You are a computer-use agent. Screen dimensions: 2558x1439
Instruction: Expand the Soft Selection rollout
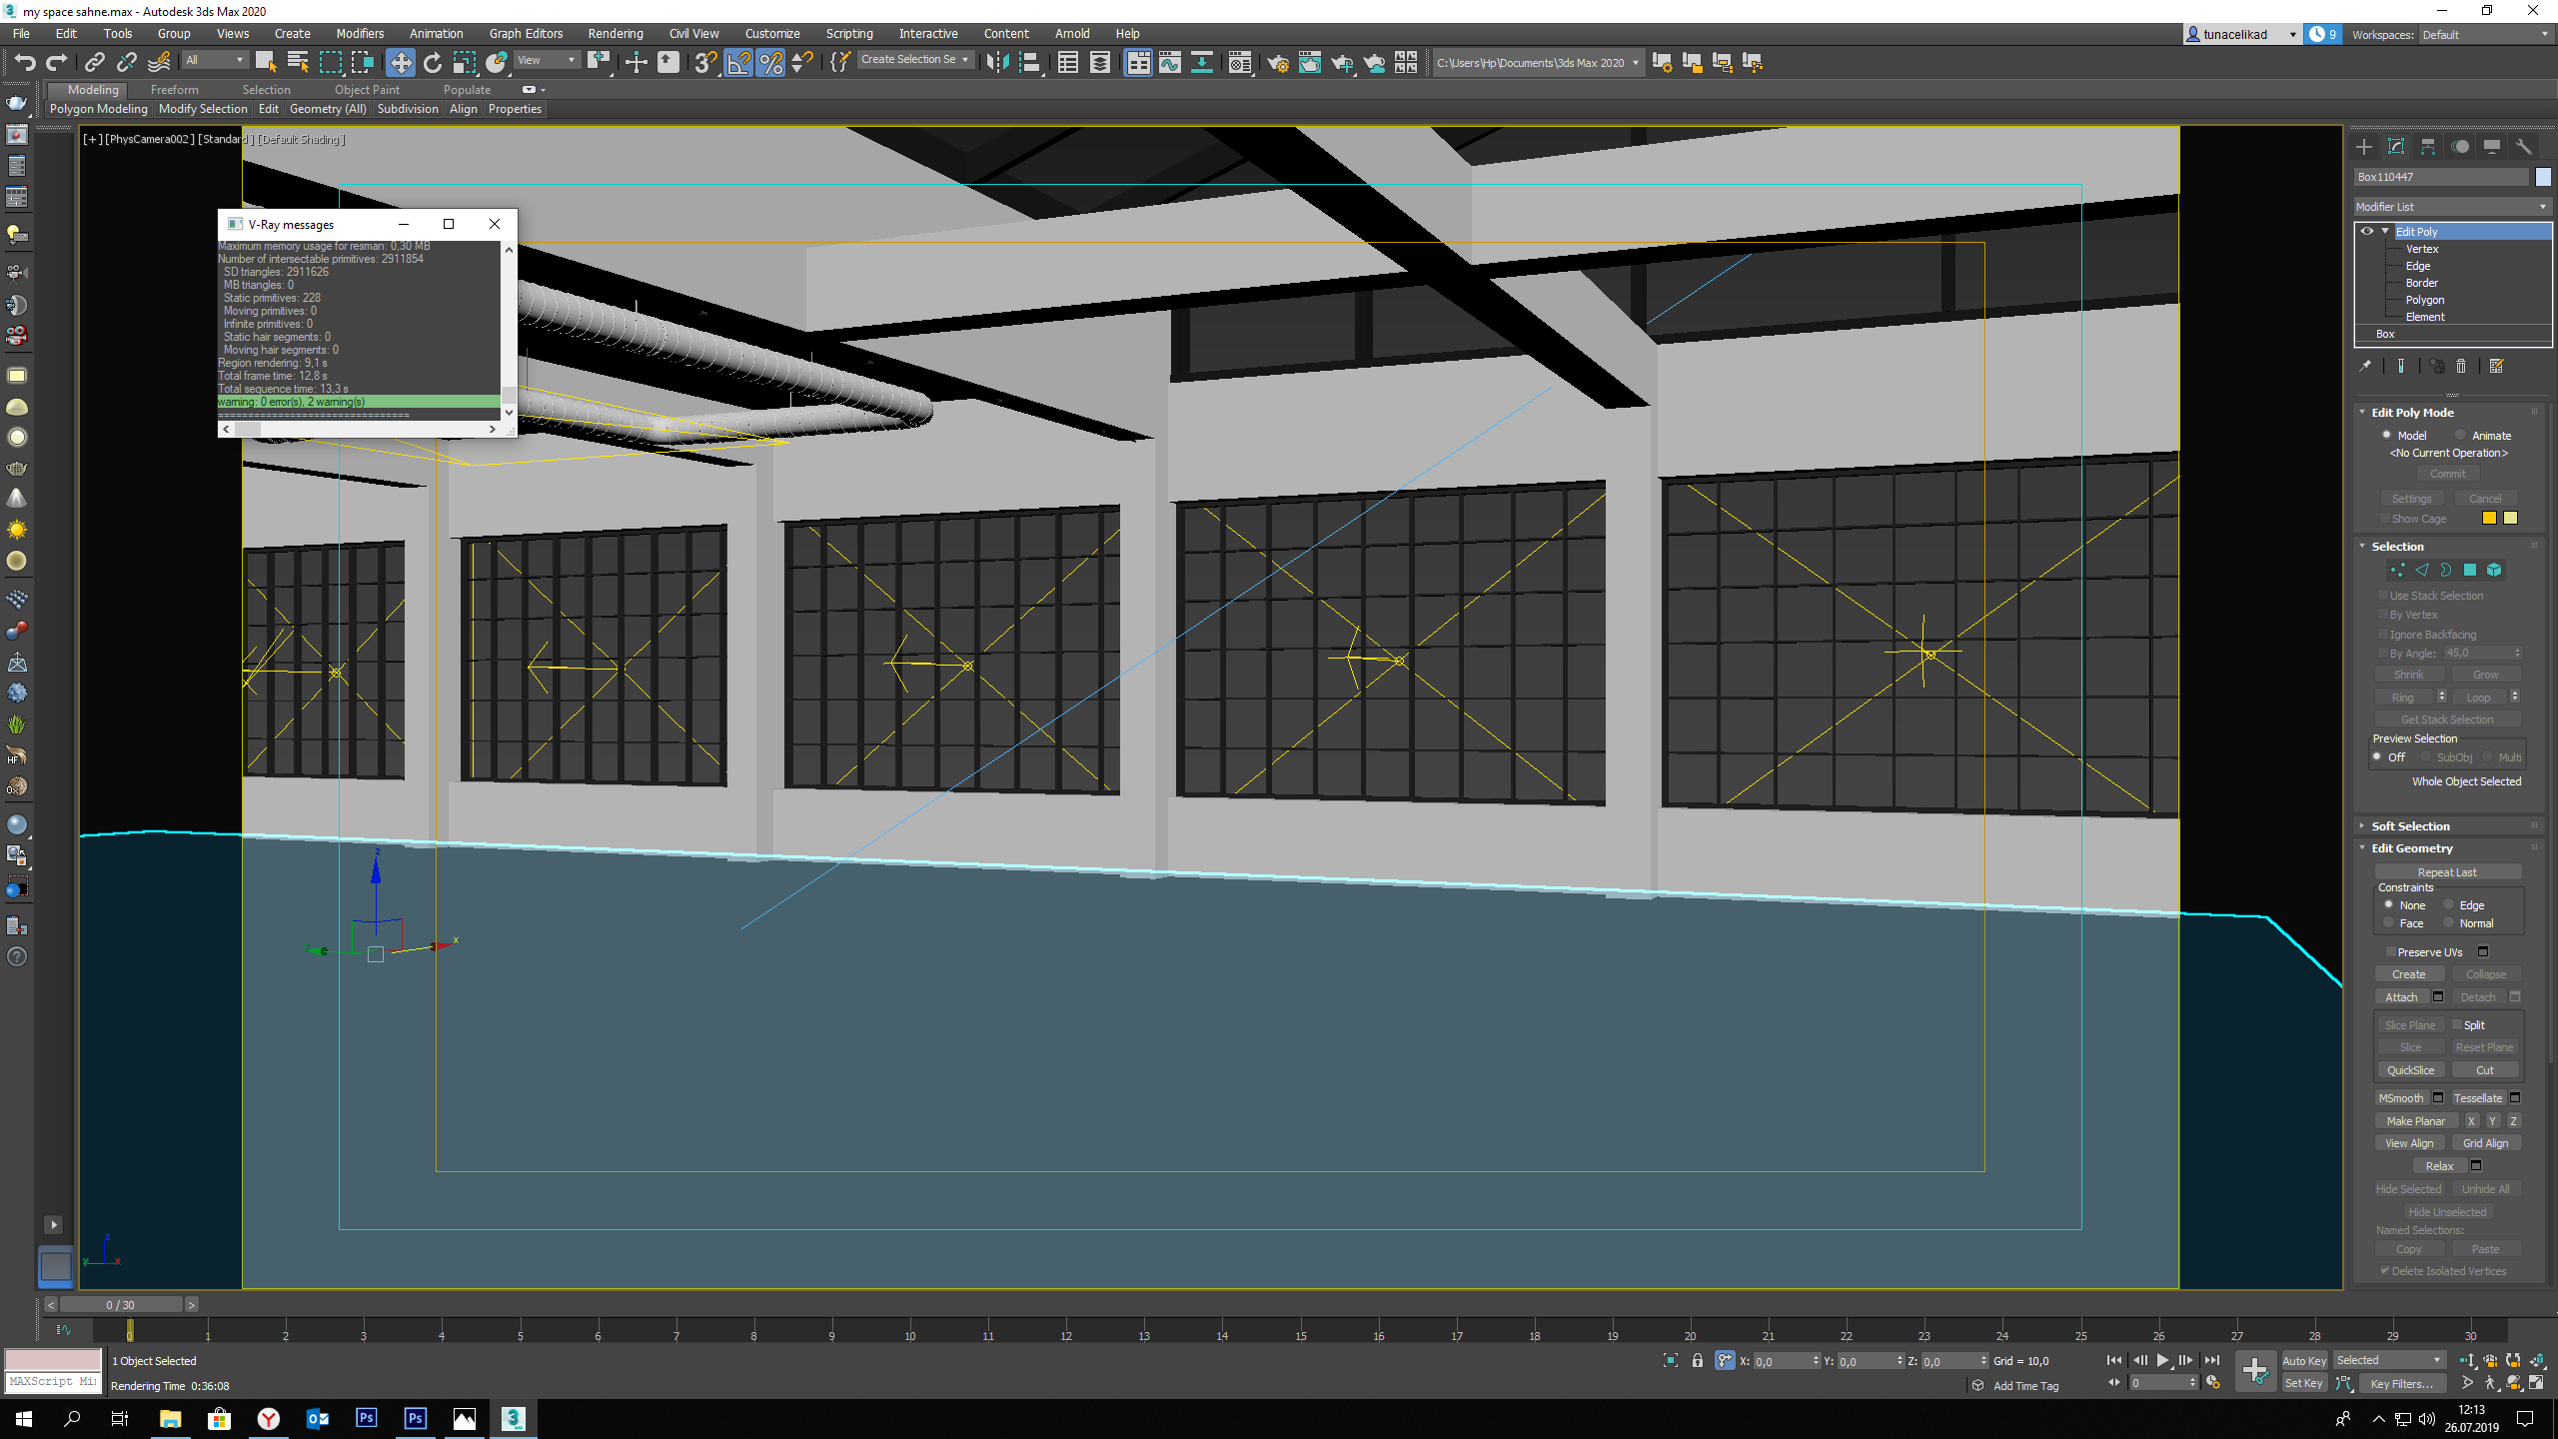(2409, 826)
